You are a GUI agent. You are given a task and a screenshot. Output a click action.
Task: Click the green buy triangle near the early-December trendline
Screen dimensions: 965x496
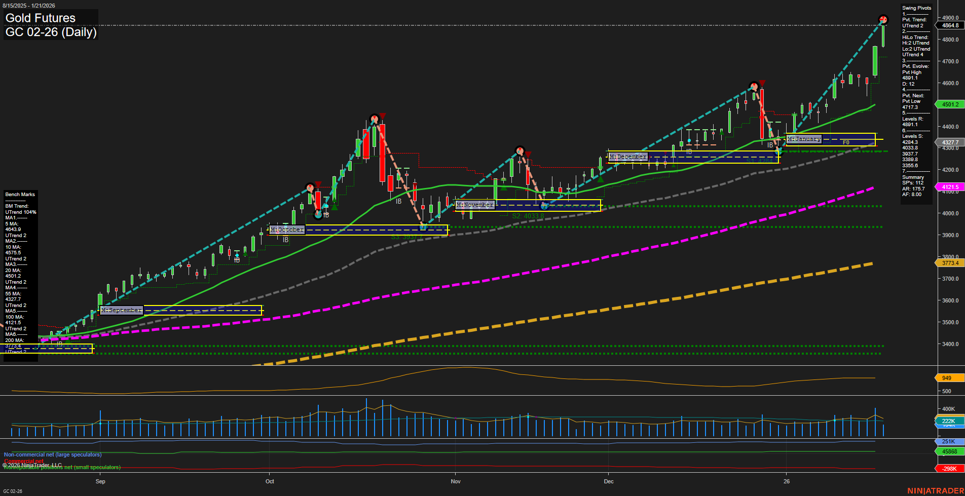click(x=600, y=179)
